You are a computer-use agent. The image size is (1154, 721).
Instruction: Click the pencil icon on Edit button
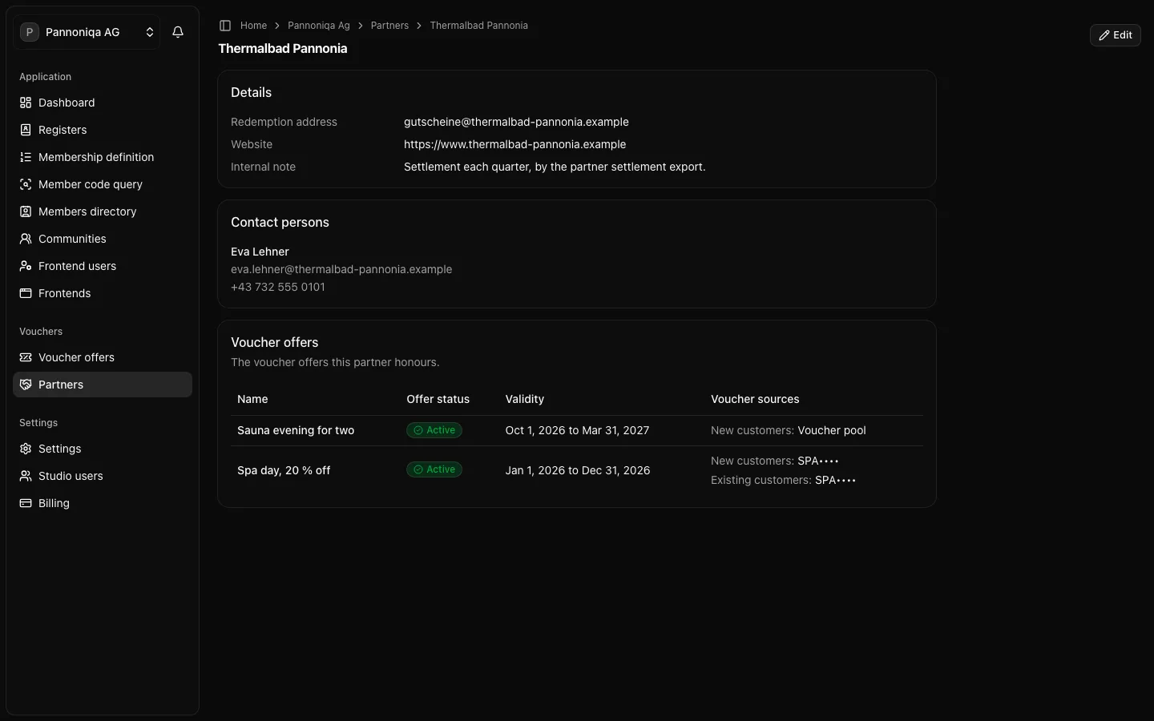(x=1104, y=35)
